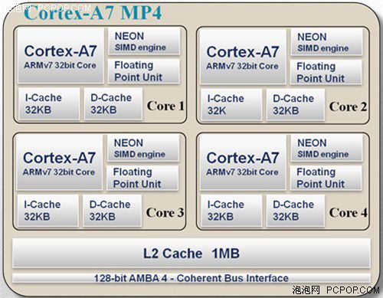This screenshot has width=383, height=298.
Task: Select Core 4 Cortex-A7 ARMv7 32bit Core block
Action: coord(243,162)
